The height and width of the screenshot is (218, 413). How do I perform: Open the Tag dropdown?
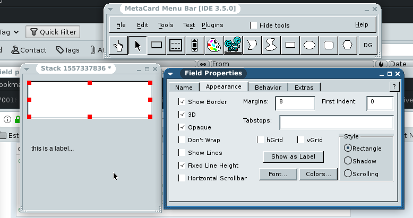(x=9, y=32)
